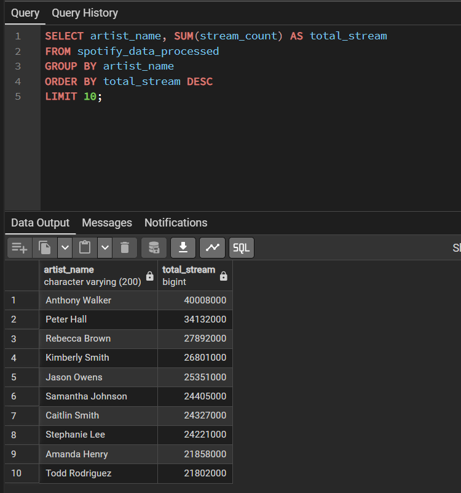The image size is (461, 493).
Task: Select the Caitlin Smith cell
Action: click(98, 415)
